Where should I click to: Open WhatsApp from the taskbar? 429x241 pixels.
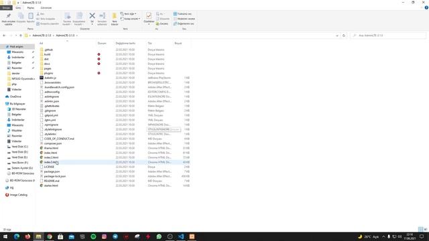tap(159, 236)
